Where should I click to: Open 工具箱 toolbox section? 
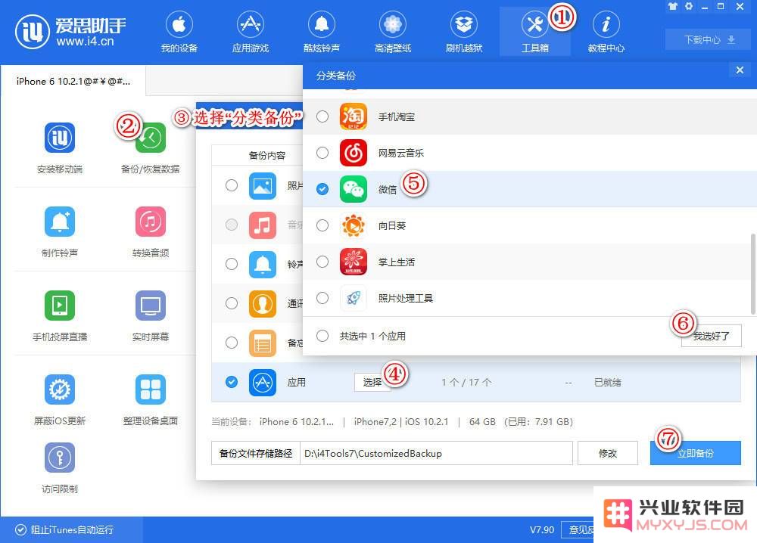pyautogui.click(x=535, y=32)
